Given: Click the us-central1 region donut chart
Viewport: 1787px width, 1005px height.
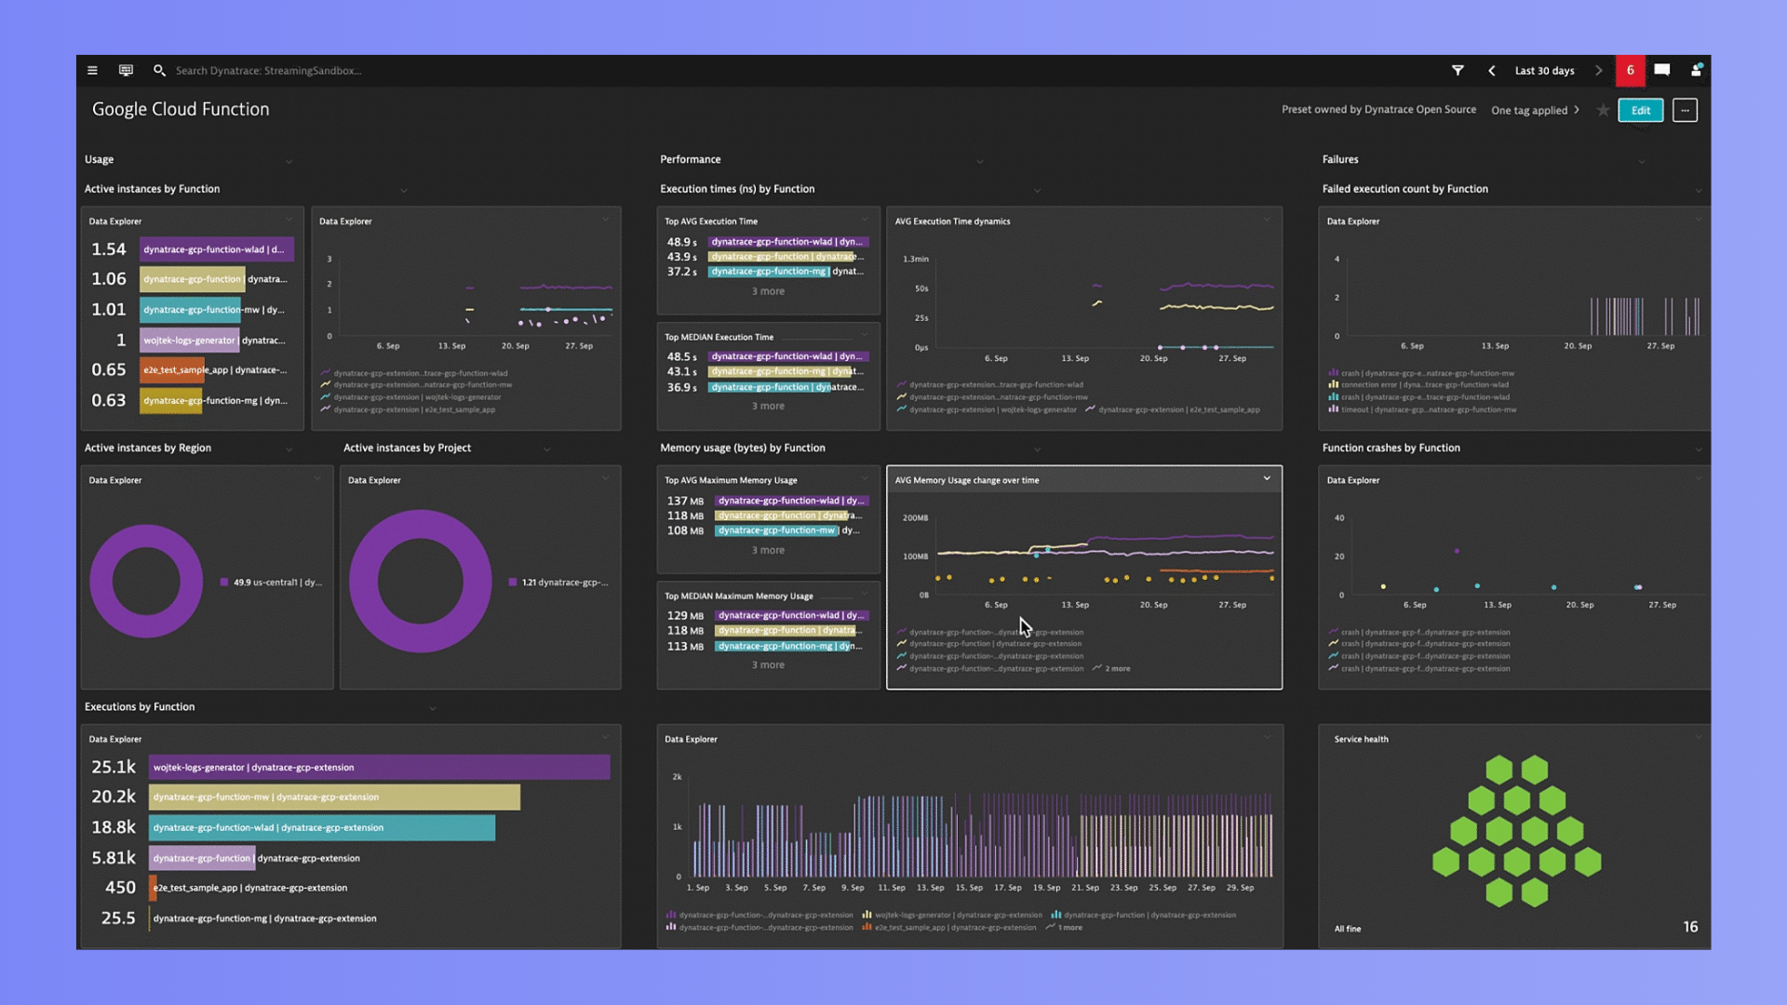Looking at the screenshot, I should (x=146, y=581).
